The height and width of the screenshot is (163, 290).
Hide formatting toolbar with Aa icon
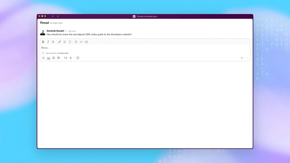click(x=48, y=58)
